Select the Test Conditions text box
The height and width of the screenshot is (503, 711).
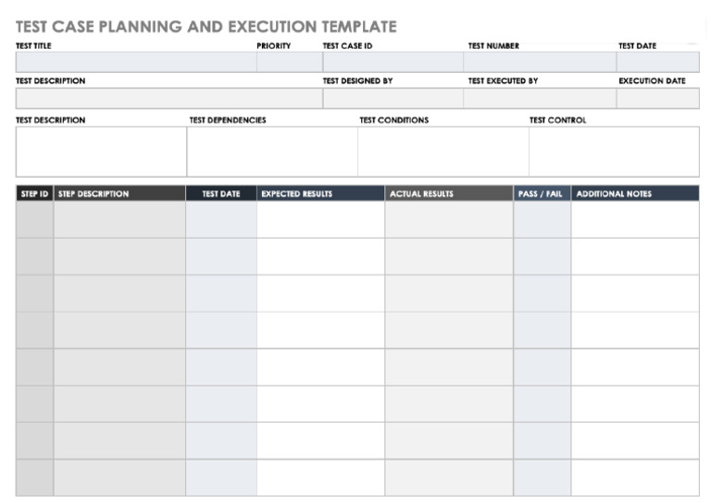click(443, 152)
